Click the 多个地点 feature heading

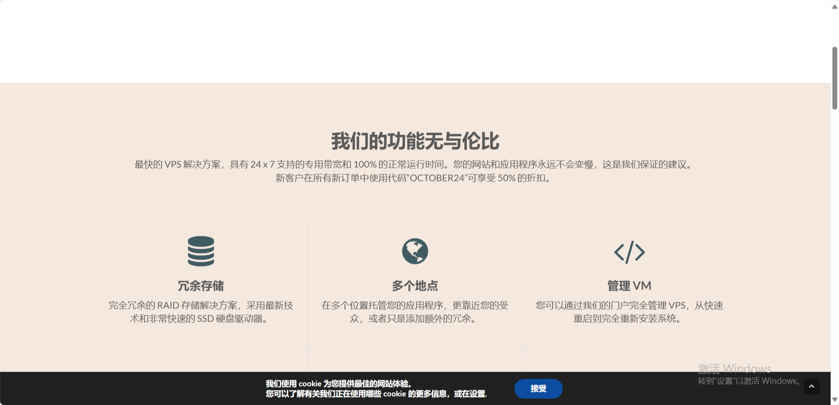[415, 285]
